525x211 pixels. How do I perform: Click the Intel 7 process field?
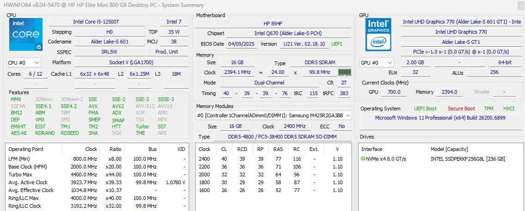pos(174,22)
